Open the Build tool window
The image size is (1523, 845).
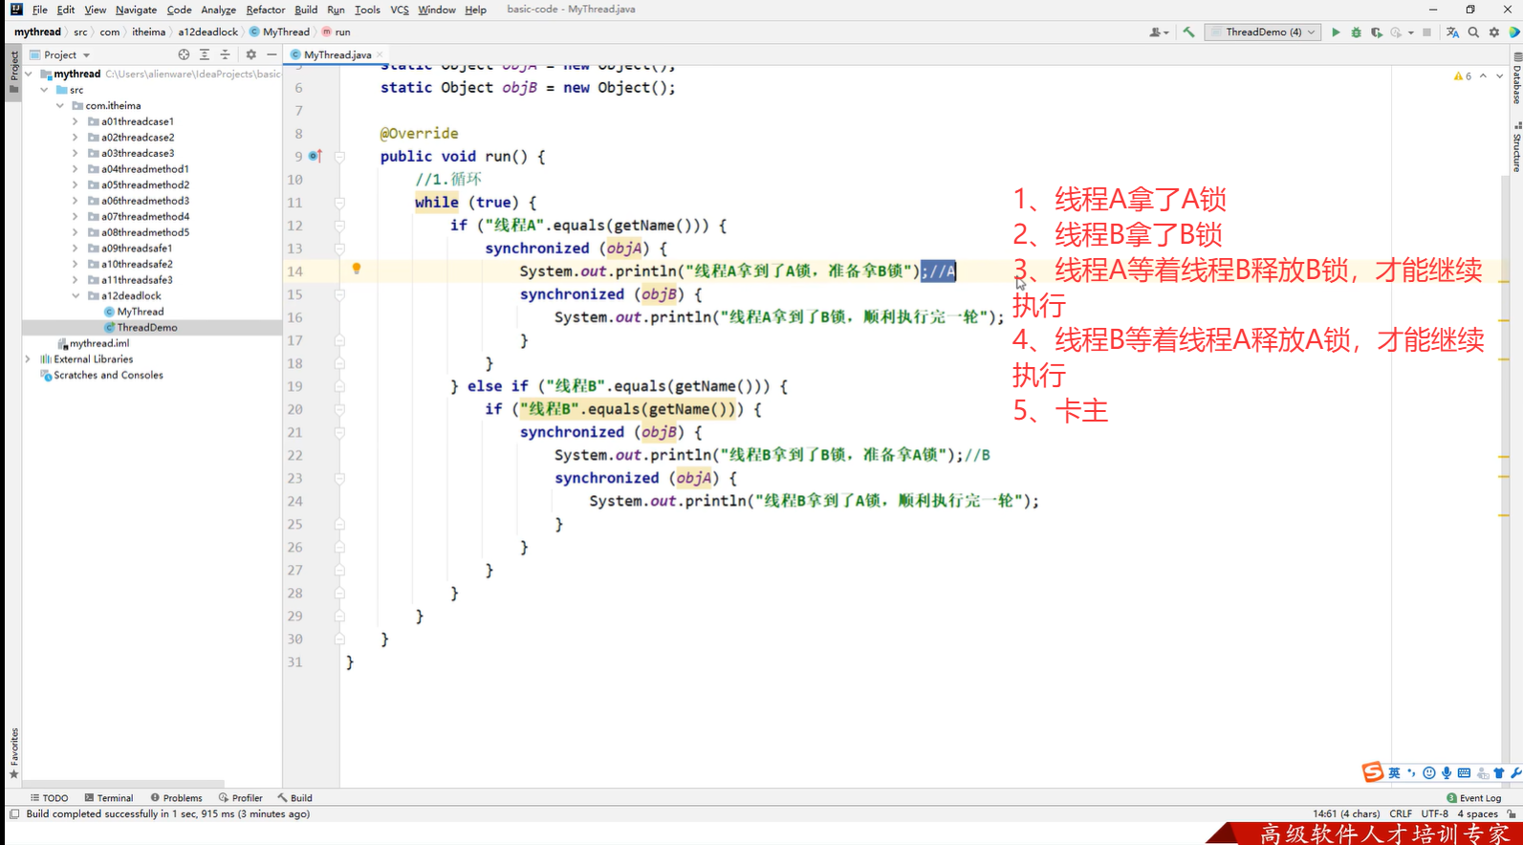[x=294, y=798]
